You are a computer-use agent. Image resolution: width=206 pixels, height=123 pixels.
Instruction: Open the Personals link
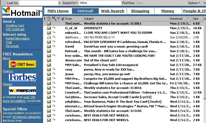coord(12,46)
